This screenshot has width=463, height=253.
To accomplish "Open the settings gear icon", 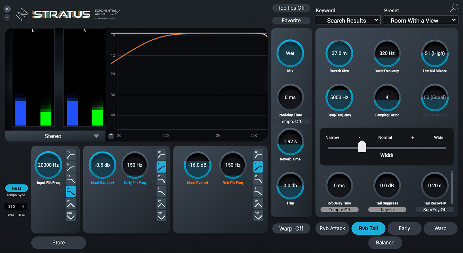I will click(7, 9).
